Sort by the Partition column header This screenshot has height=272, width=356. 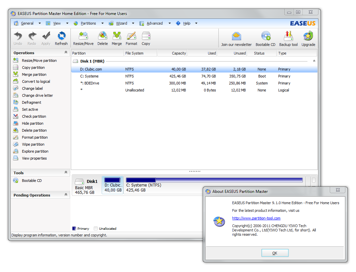coord(97,53)
